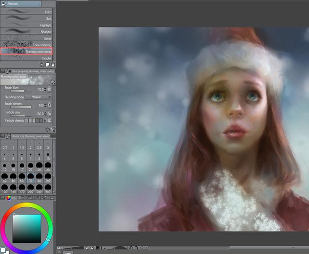Click the Brush Size dynamics icon
This screenshot has width=309, height=254.
click(50, 89)
